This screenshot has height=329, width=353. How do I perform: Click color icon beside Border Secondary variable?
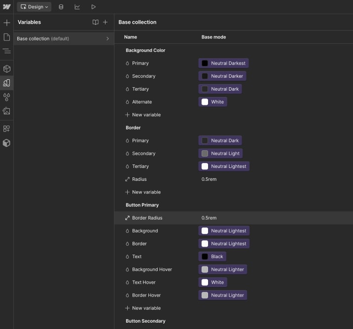click(127, 153)
